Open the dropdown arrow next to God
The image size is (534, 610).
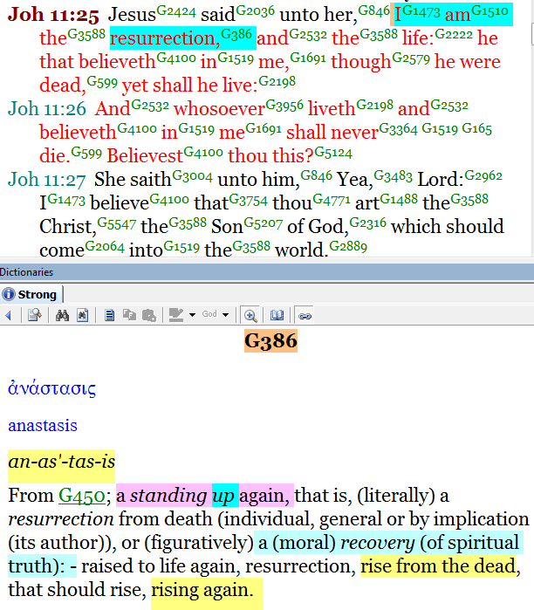pyautogui.click(x=226, y=315)
